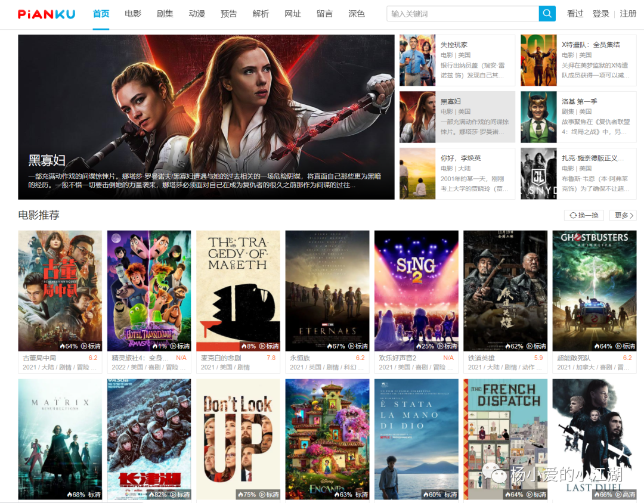Click the 你好，李焕英 title text
Viewport: 644px width, 503px height.
point(460,158)
